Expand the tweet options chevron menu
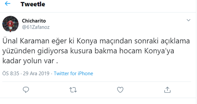 (189, 20)
